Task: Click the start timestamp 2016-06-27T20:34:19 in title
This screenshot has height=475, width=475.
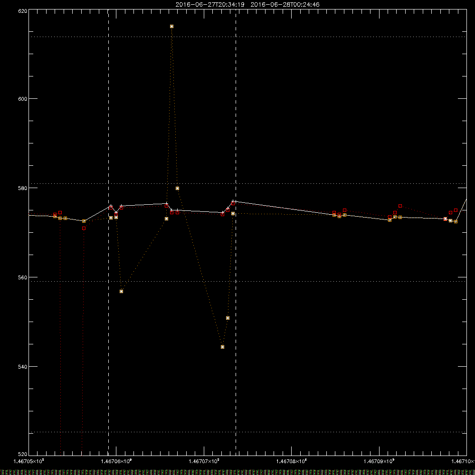Action: pos(209,5)
